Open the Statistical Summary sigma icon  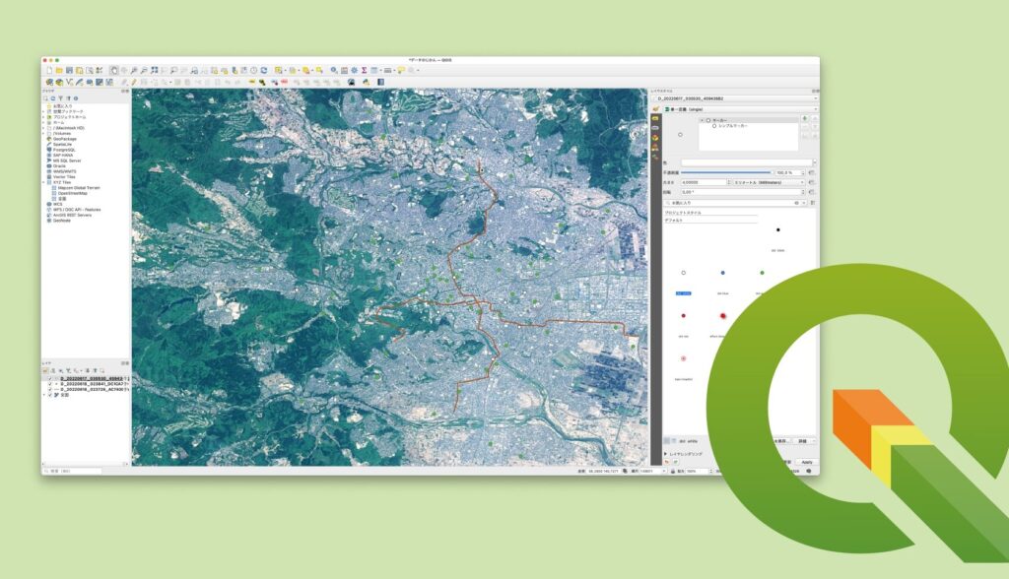(x=365, y=71)
